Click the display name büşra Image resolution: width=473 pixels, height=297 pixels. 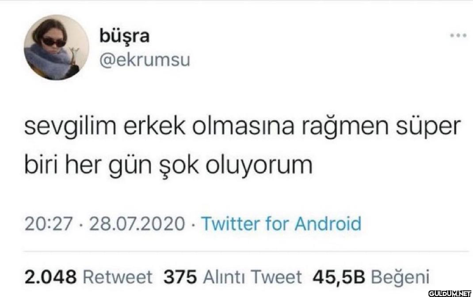[x=124, y=36]
